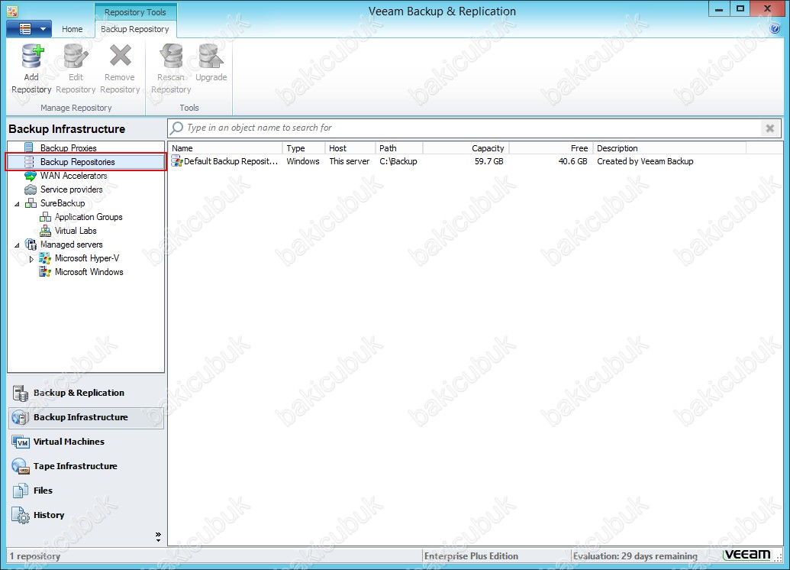Image resolution: width=790 pixels, height=570 pixels.
Task: Click the Enterprise Plus Edition status text
Action: click(471, 556)
